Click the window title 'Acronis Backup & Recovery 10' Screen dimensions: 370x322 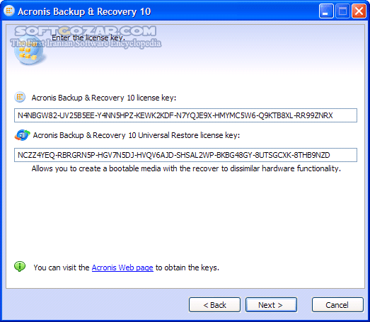tap(84, 11)
